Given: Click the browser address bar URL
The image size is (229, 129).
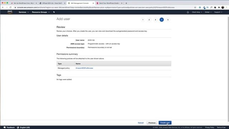Looking at the screenshot, I should (96, 7).
